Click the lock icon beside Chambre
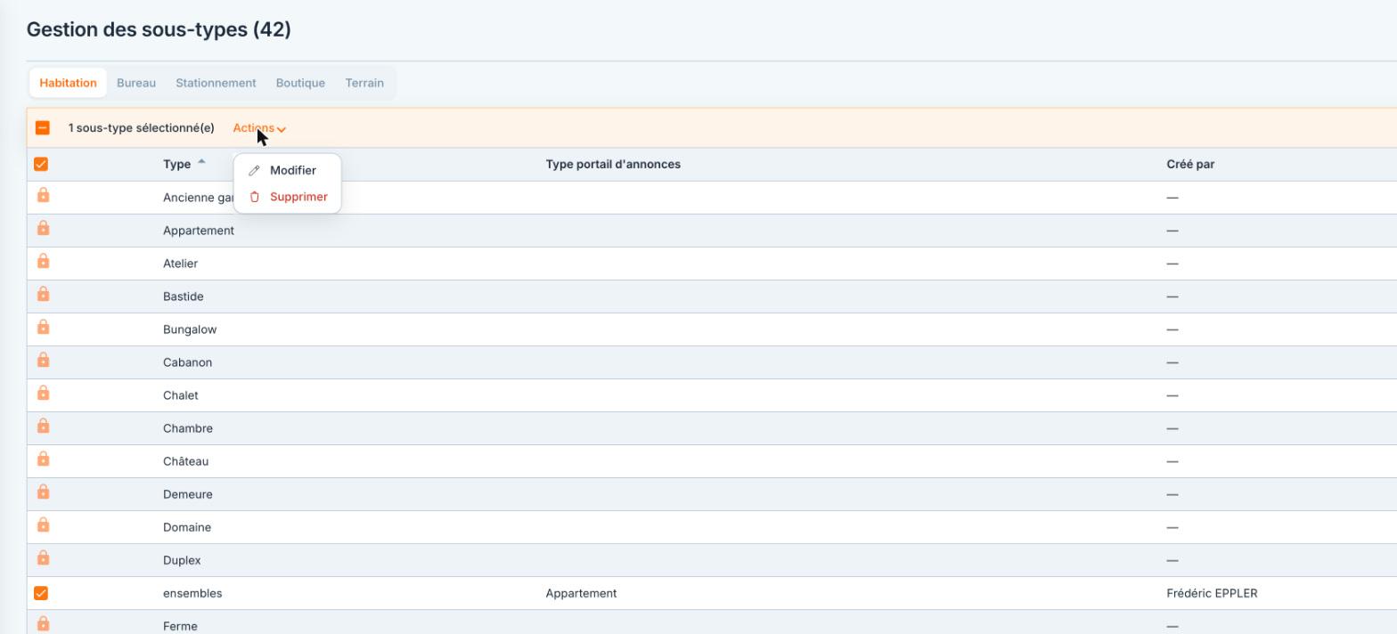 pos(43,427)
